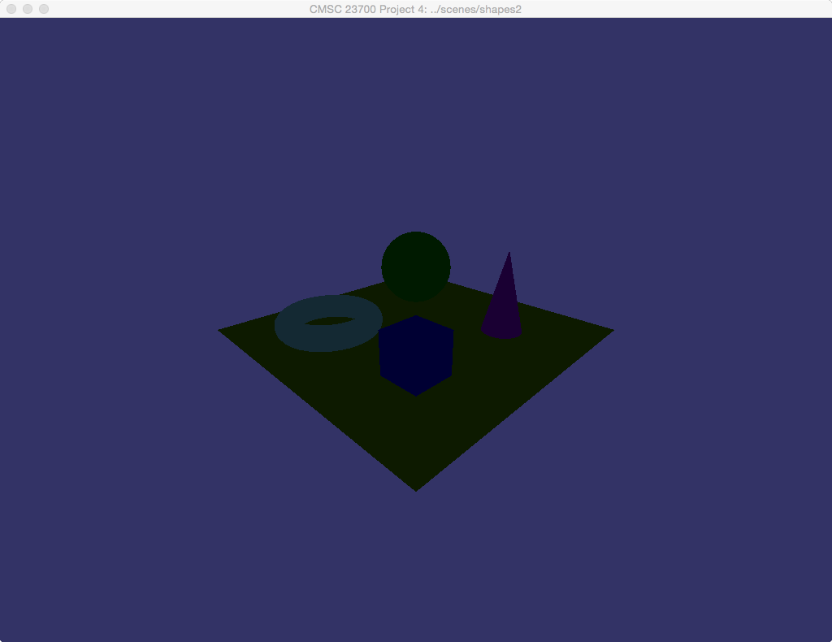This screenshot has width=832, height=642.
Task: Select the teal torus ring
Action: [291, 335]
